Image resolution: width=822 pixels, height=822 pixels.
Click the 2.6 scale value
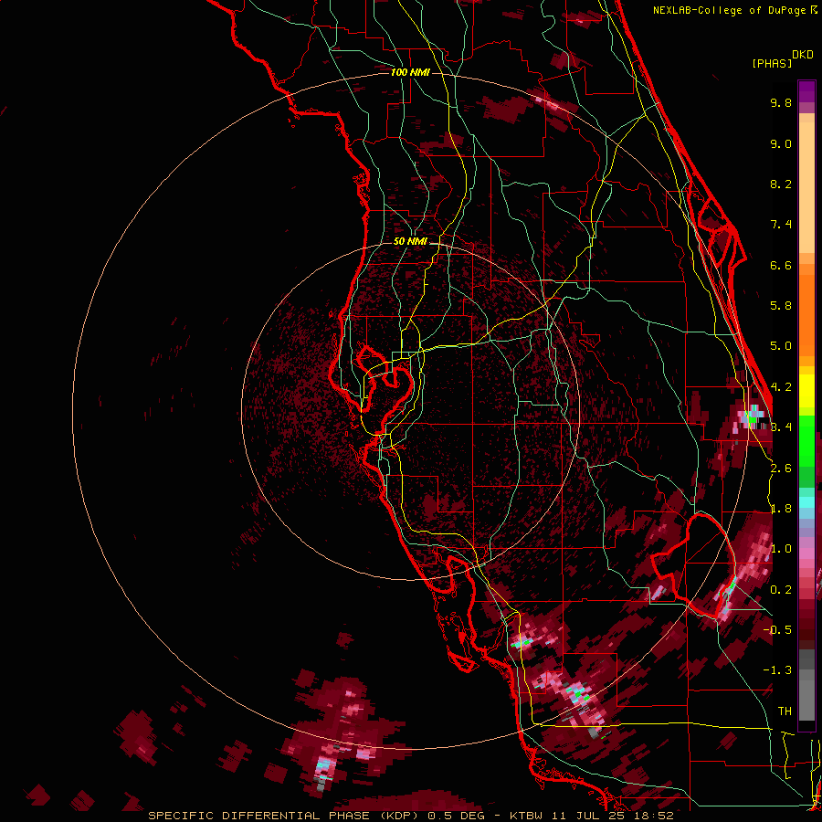(781, 469)
